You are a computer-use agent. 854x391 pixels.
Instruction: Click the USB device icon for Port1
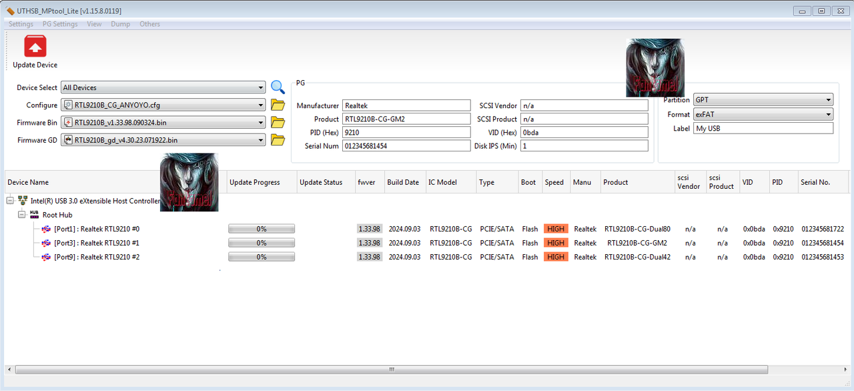[46, 229]
